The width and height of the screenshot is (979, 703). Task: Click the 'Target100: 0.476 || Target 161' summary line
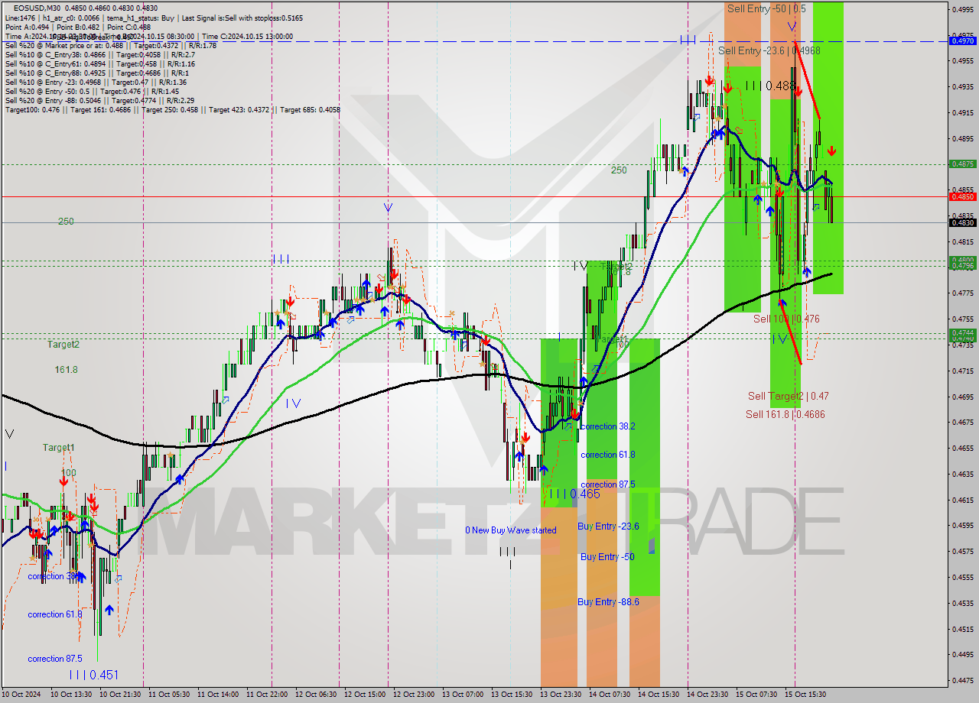[x=173, y=110]
